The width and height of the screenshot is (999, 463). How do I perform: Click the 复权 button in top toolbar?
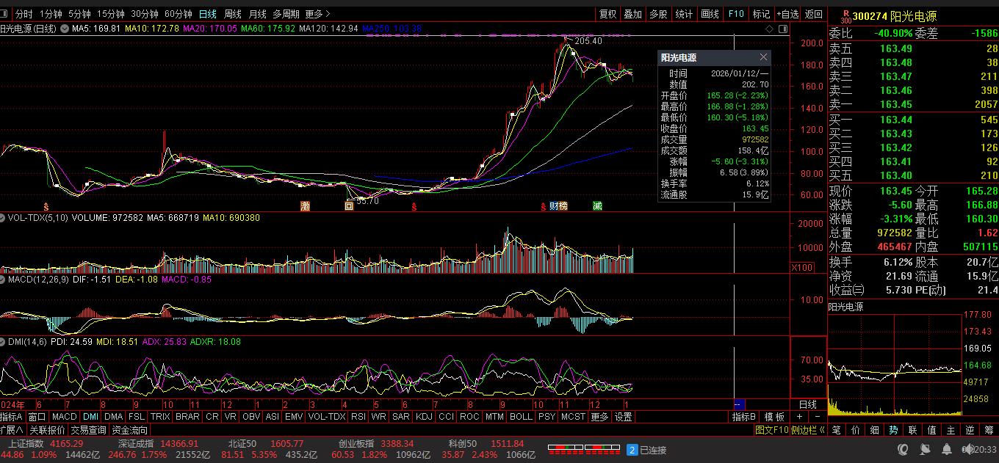pos(607,14)
